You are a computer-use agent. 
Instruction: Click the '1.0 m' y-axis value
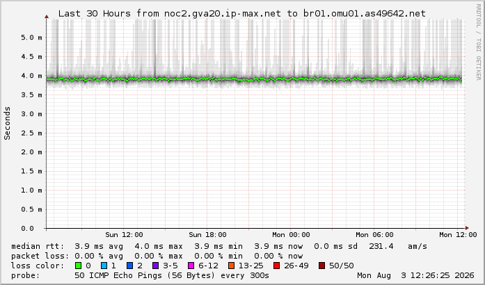[x=31, y=190]
